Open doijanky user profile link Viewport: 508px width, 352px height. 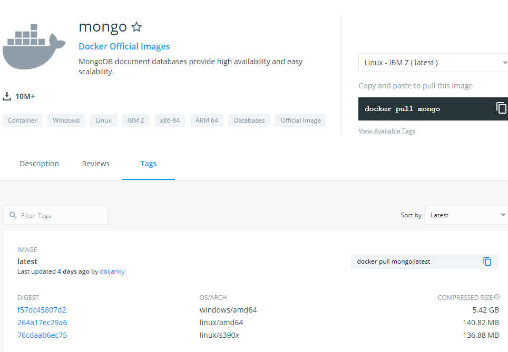pos(112,271)
